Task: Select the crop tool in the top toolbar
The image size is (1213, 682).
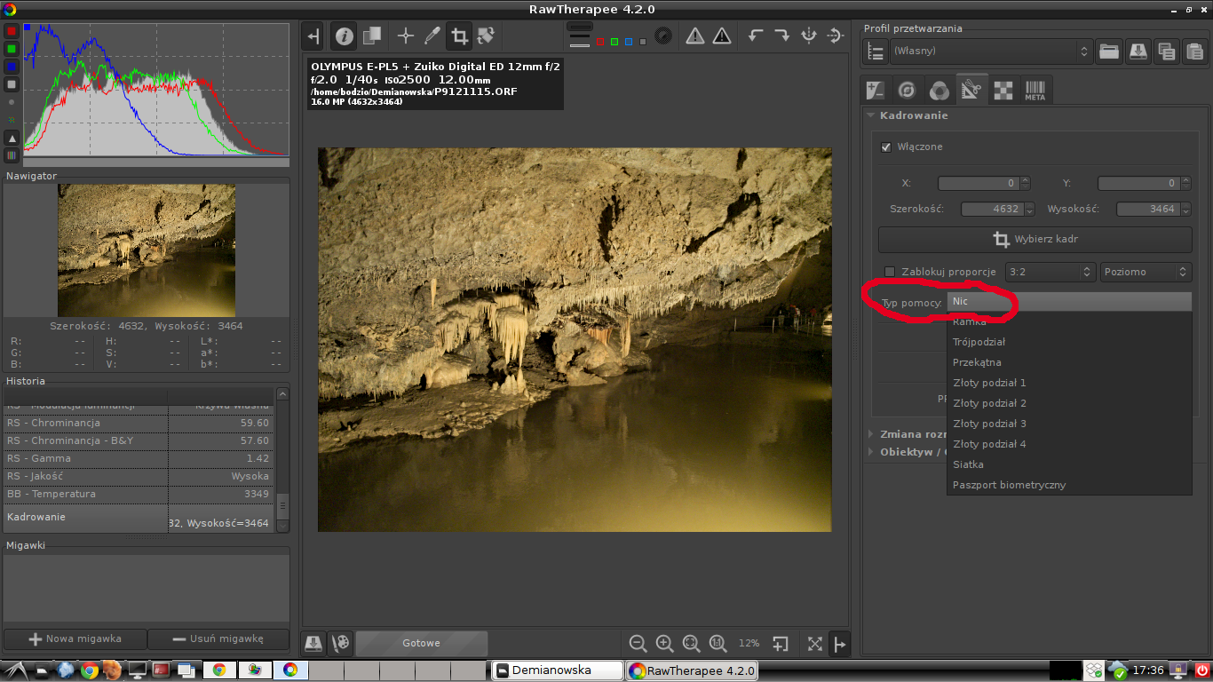Action: coord(459,36)
